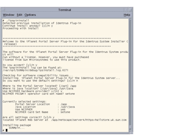Click 'Do you want to use the default settings?' line
Screen dimensions: 177x135
click(x=40, y=81)
